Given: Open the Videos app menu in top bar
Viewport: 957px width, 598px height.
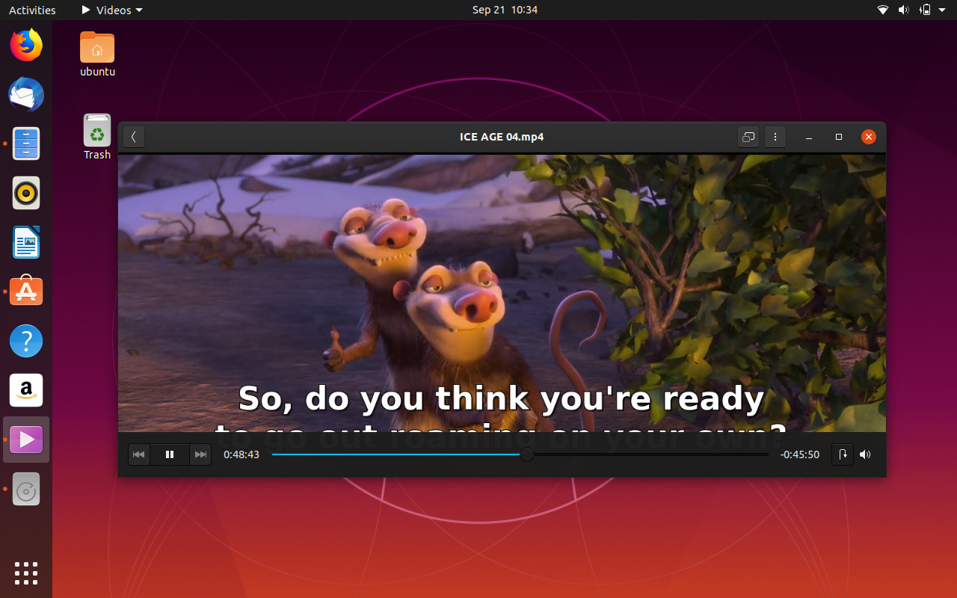Looking at the screenshot, I should coord(111,10).
